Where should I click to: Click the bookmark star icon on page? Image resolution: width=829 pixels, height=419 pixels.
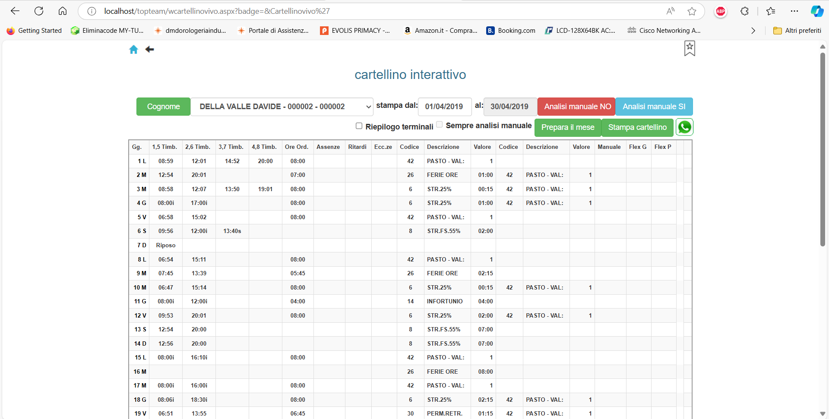pos(690,48)
